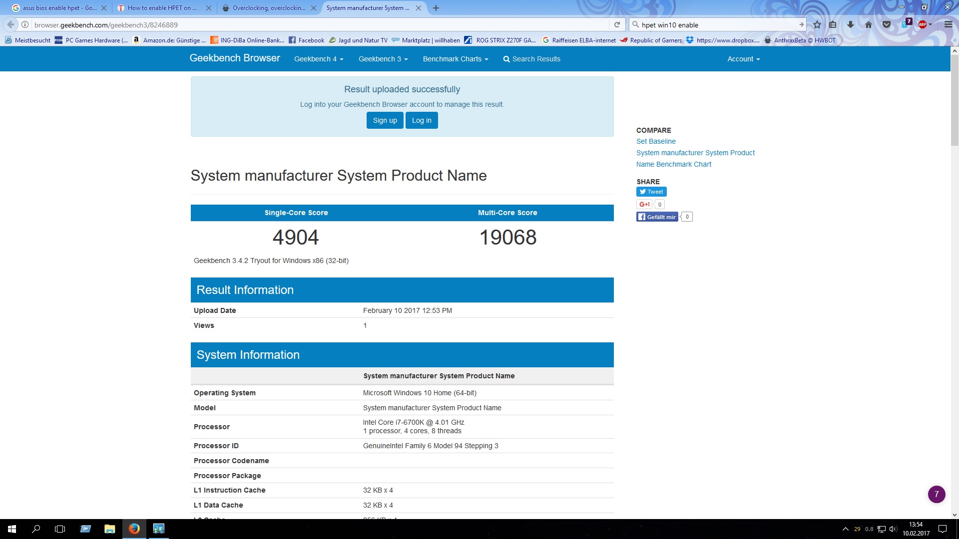The height and width of the screenshot is (539, 959).
Task: Select the single-core score 4904
Action: tap(296, 237)
